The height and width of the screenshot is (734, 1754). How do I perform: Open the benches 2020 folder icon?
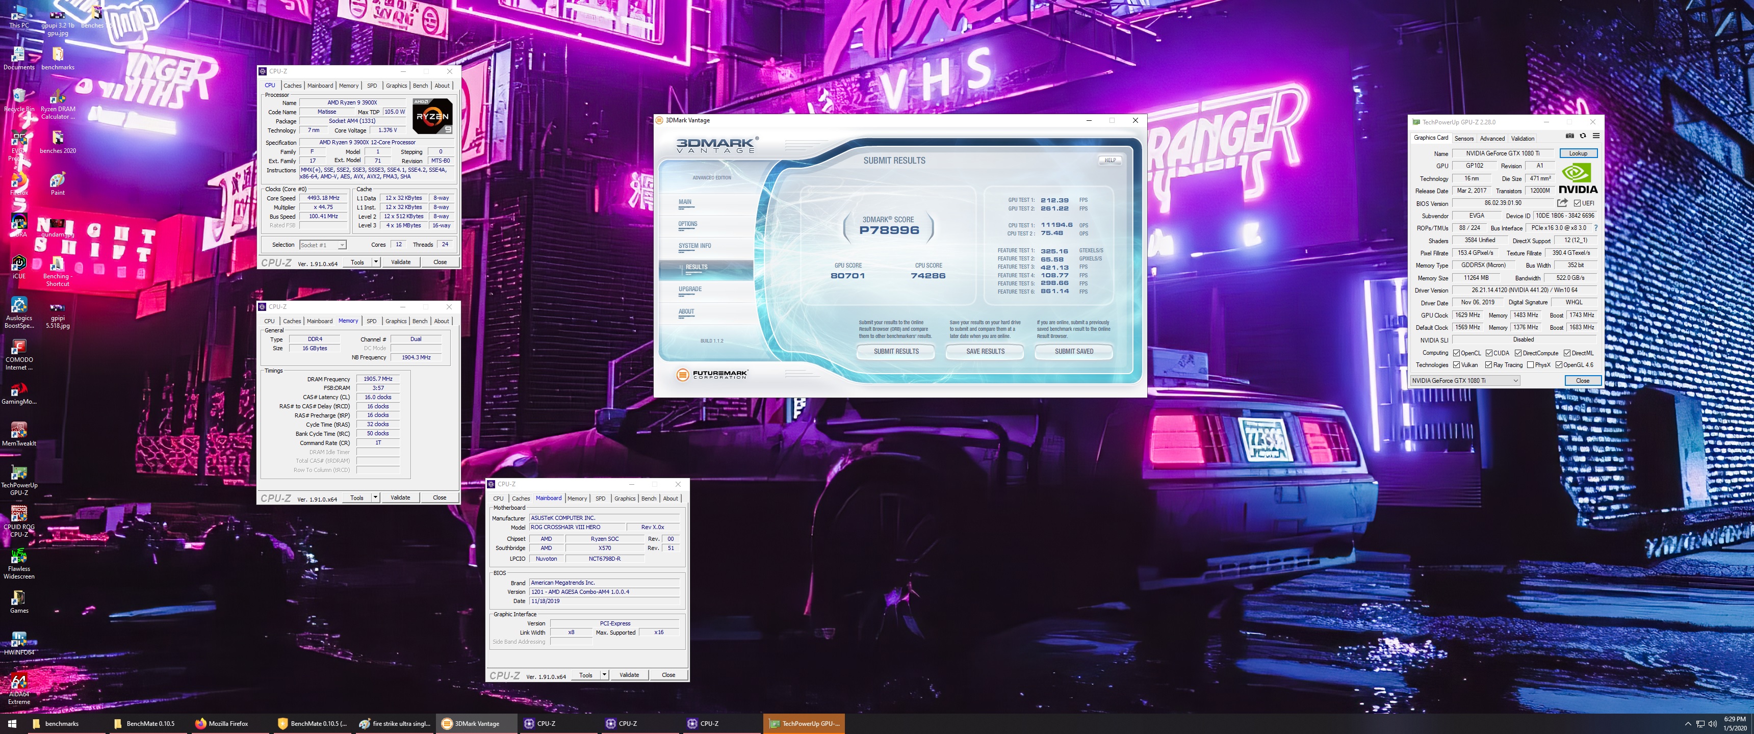(58, 142)
